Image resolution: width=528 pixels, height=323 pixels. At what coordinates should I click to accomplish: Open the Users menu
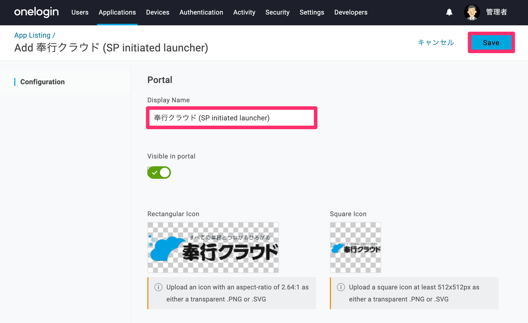click(80, 12)
